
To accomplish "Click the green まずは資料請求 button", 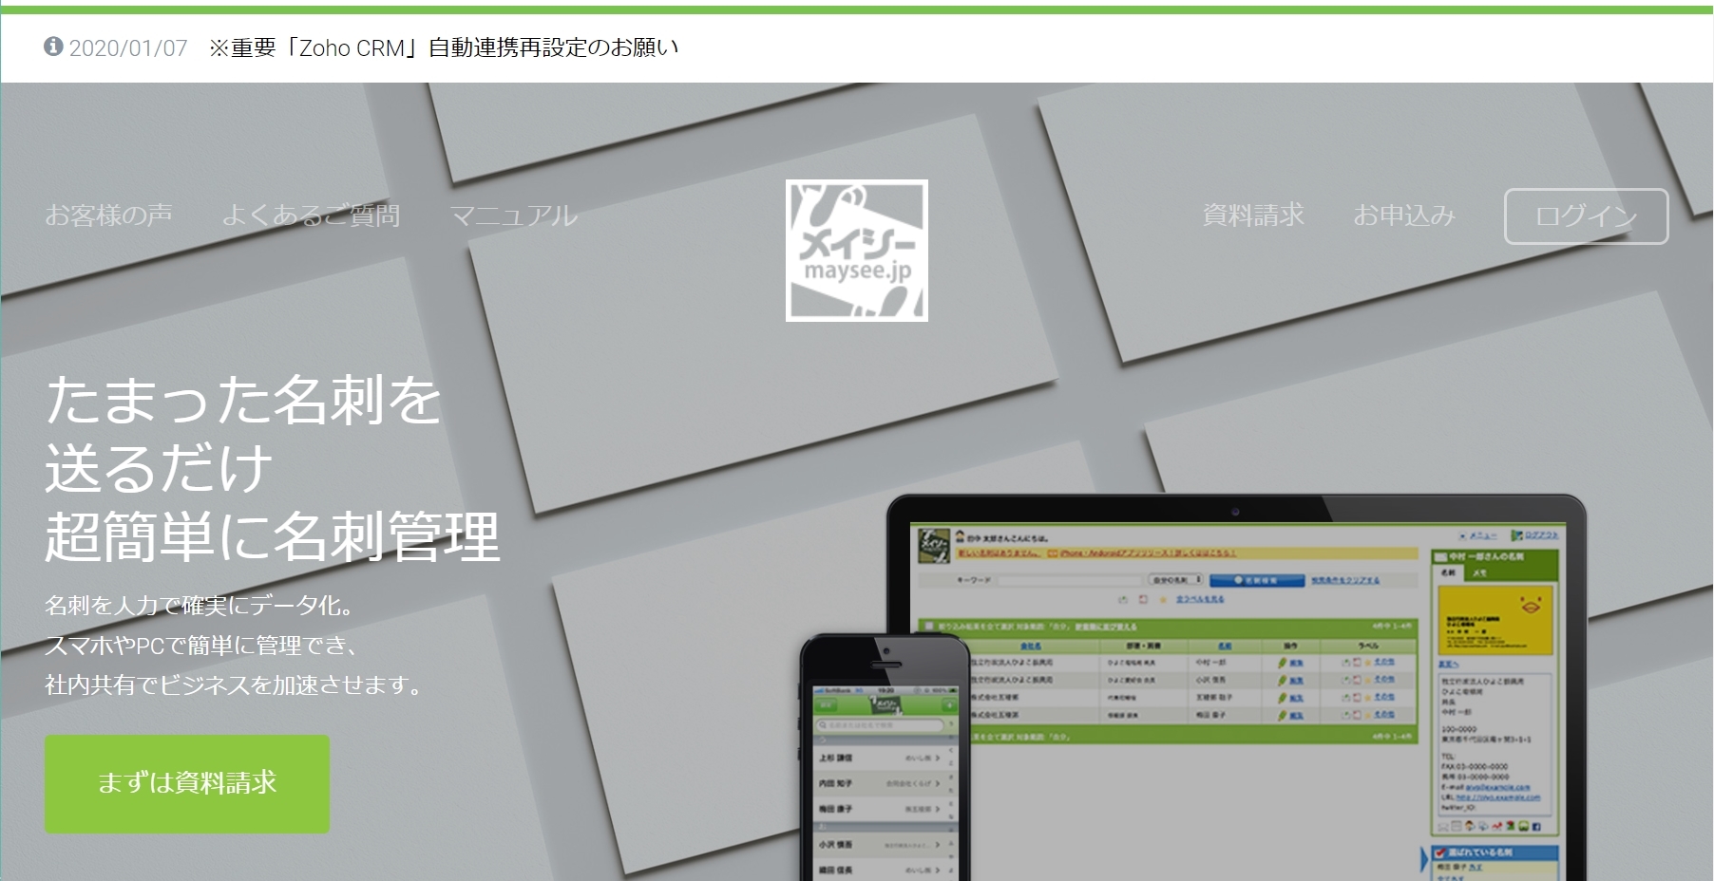I will pos(187,783).
